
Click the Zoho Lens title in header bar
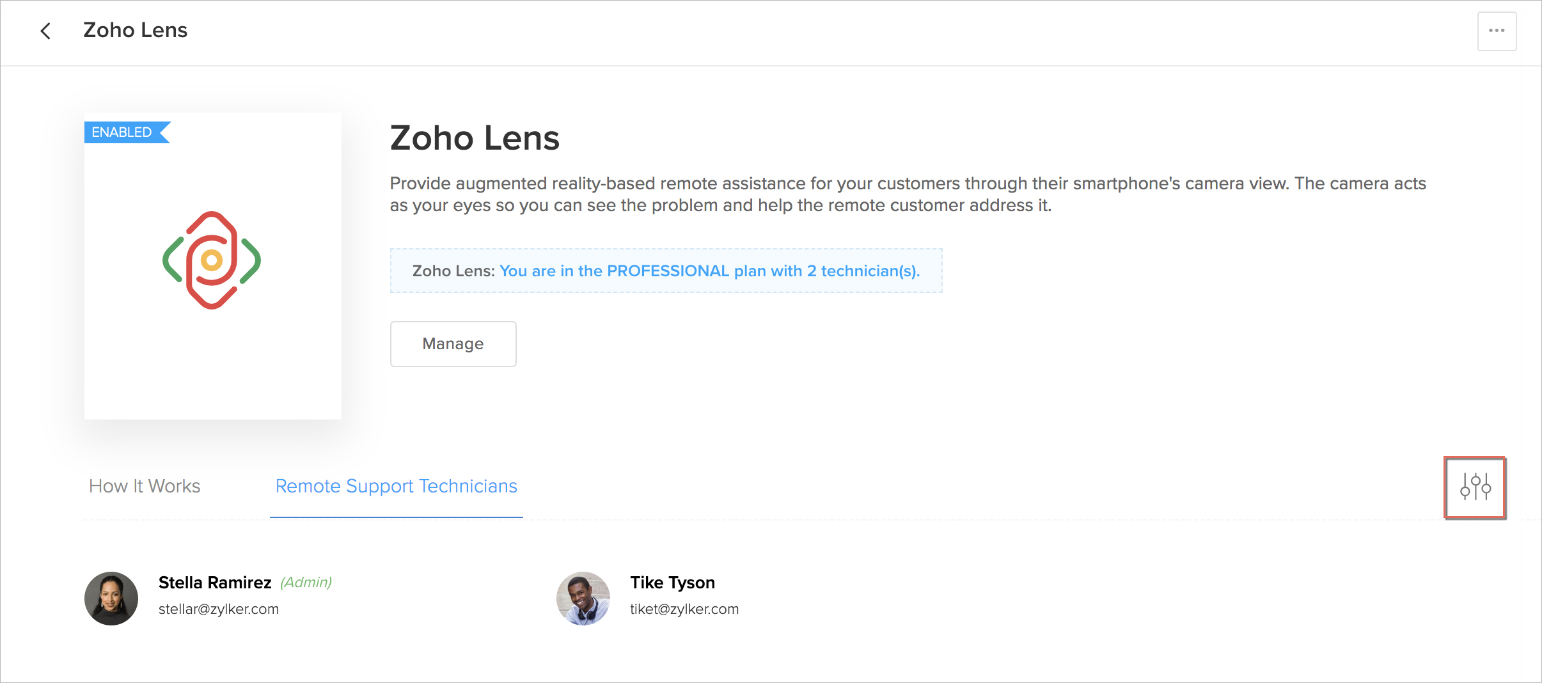click(135, 30)
